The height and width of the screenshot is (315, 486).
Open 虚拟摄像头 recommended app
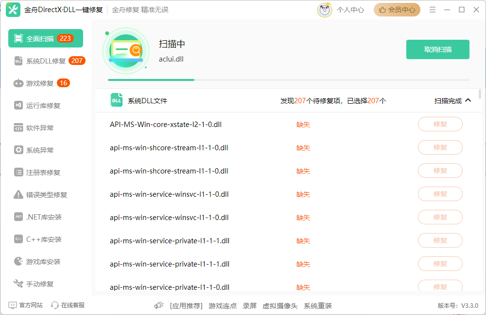(x=280, y=306)
